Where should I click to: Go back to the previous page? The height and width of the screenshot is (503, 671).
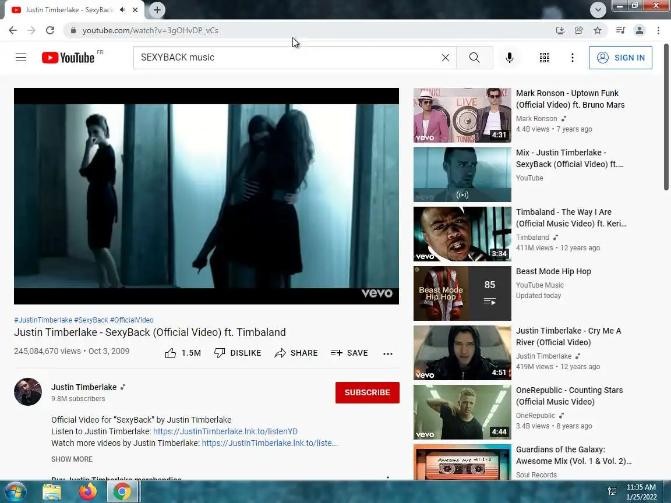click(x=13, y=30)
